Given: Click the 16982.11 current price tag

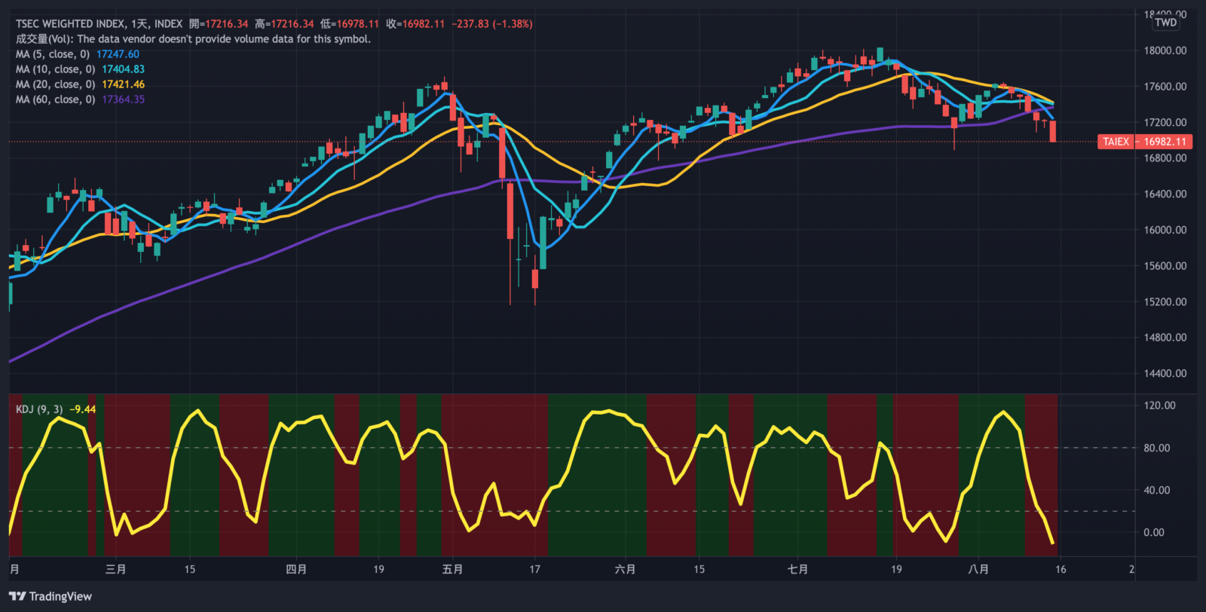Looking at the screenshot, I should (1165, 142).
